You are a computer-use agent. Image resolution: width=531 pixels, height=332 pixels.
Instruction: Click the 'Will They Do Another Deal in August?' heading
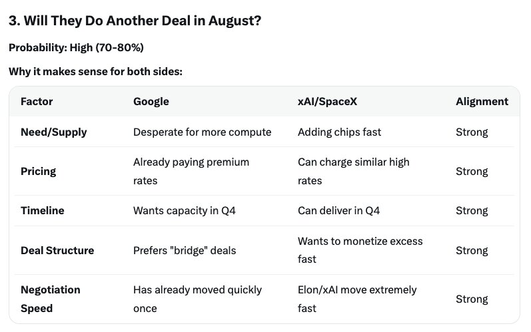tap(135, 21)
